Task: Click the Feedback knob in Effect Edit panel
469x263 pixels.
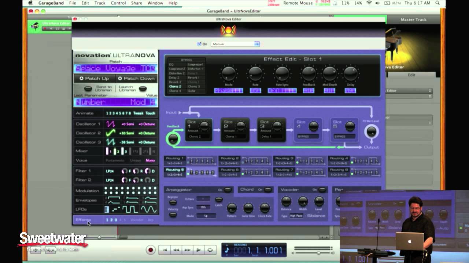Action: 309,74
